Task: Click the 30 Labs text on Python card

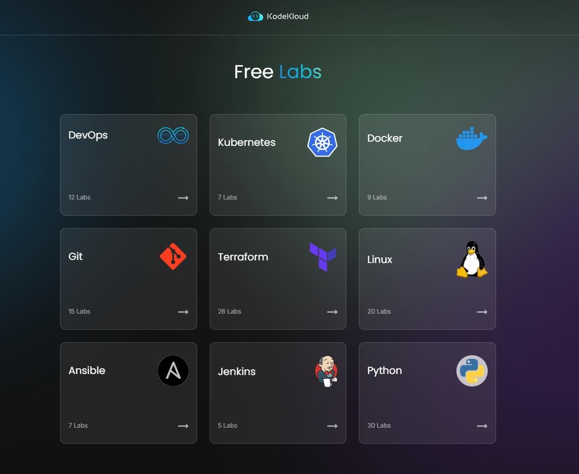Action: [379, 426]
